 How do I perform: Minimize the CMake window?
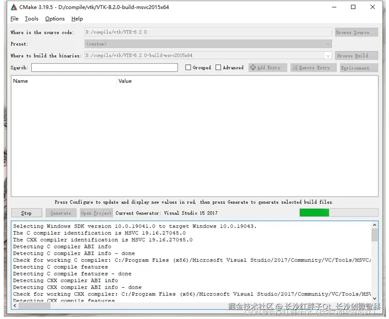point(334,7)
